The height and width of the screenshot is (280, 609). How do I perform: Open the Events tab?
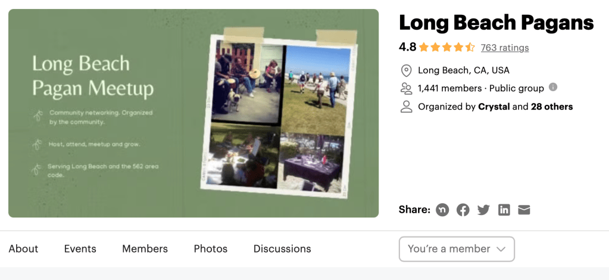(x=80, y=249)
